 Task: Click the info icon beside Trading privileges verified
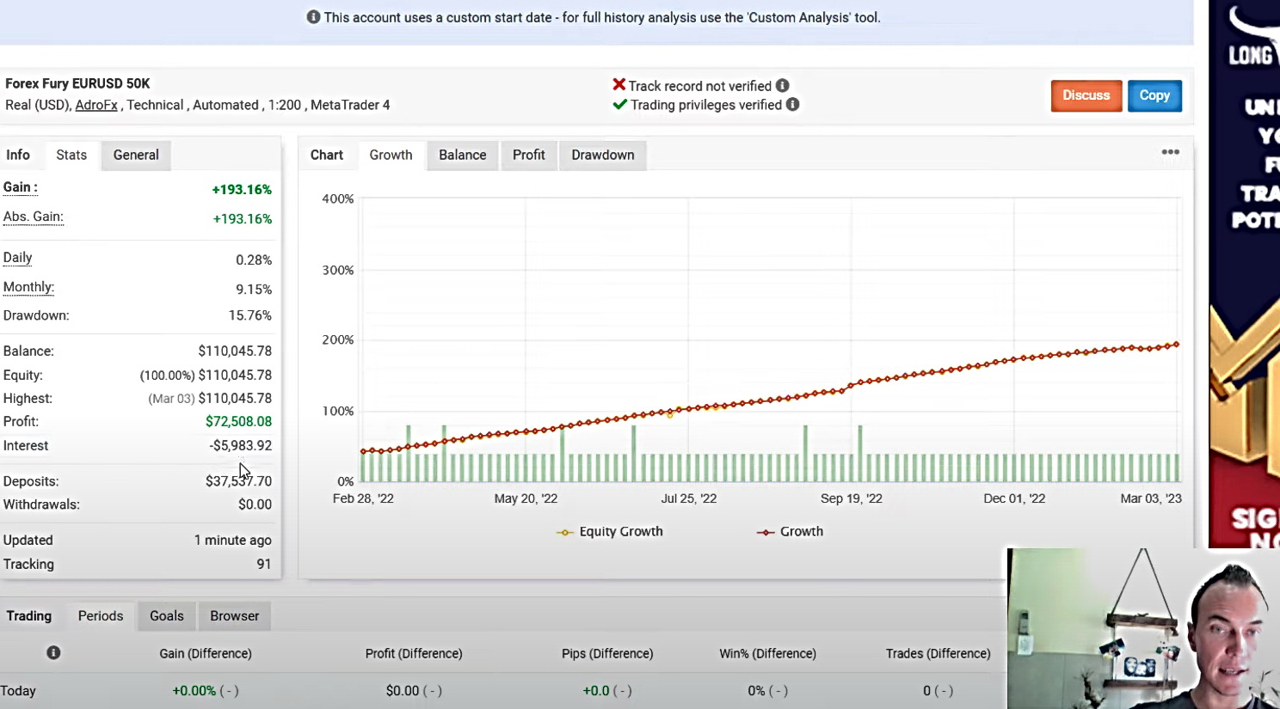(792, 104)
